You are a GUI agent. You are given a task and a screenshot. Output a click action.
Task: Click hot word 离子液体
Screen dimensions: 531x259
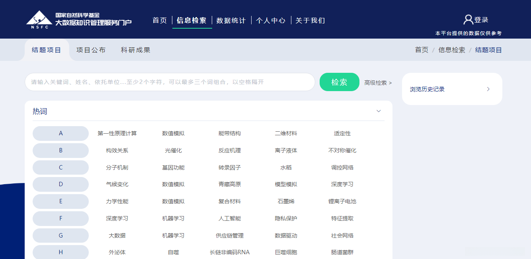pyautogui.click(x=286, y=150)
